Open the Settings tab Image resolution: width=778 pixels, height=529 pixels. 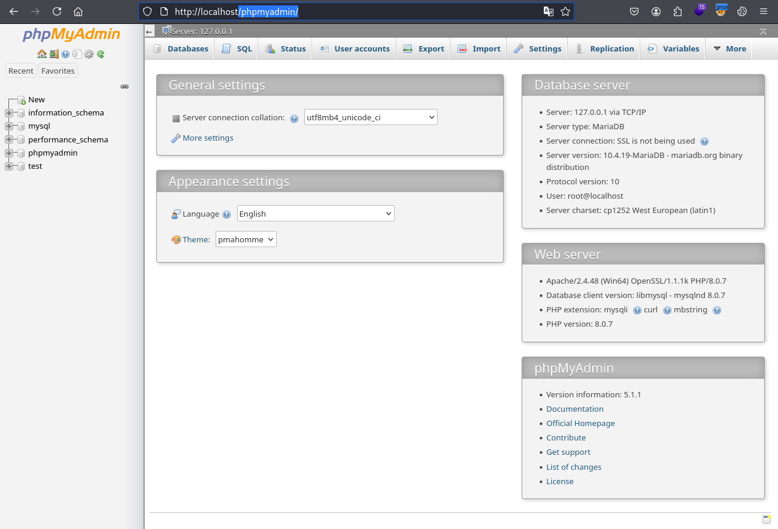537,49
